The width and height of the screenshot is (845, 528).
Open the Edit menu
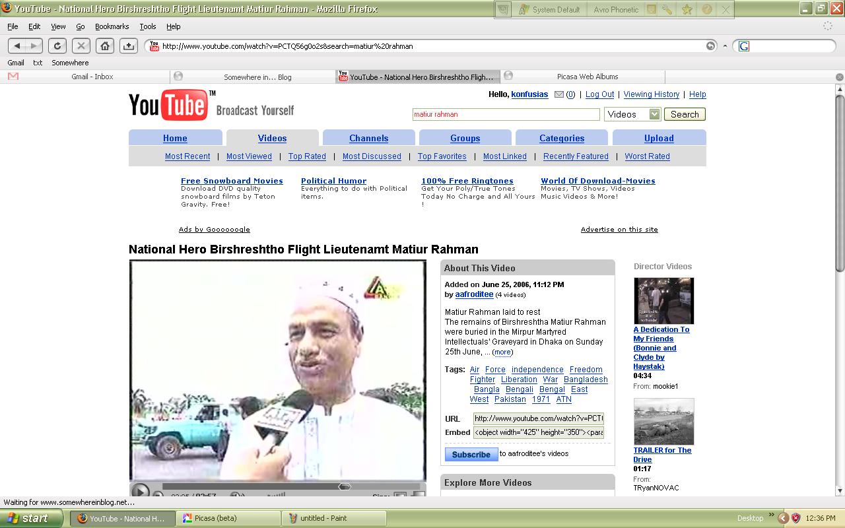click(34, 26)
